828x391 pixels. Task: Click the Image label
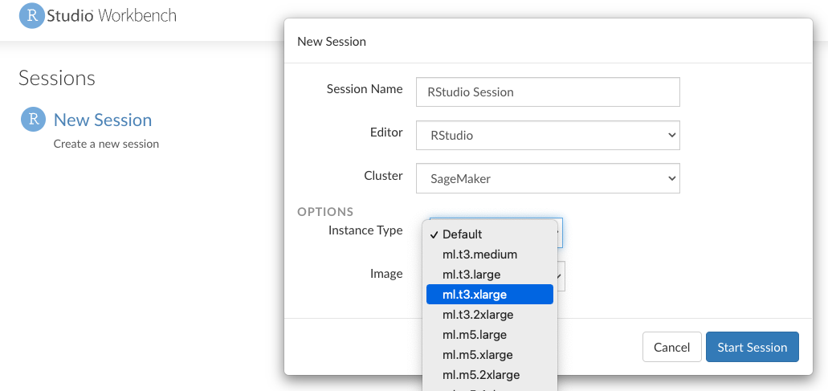coord(386,273)
